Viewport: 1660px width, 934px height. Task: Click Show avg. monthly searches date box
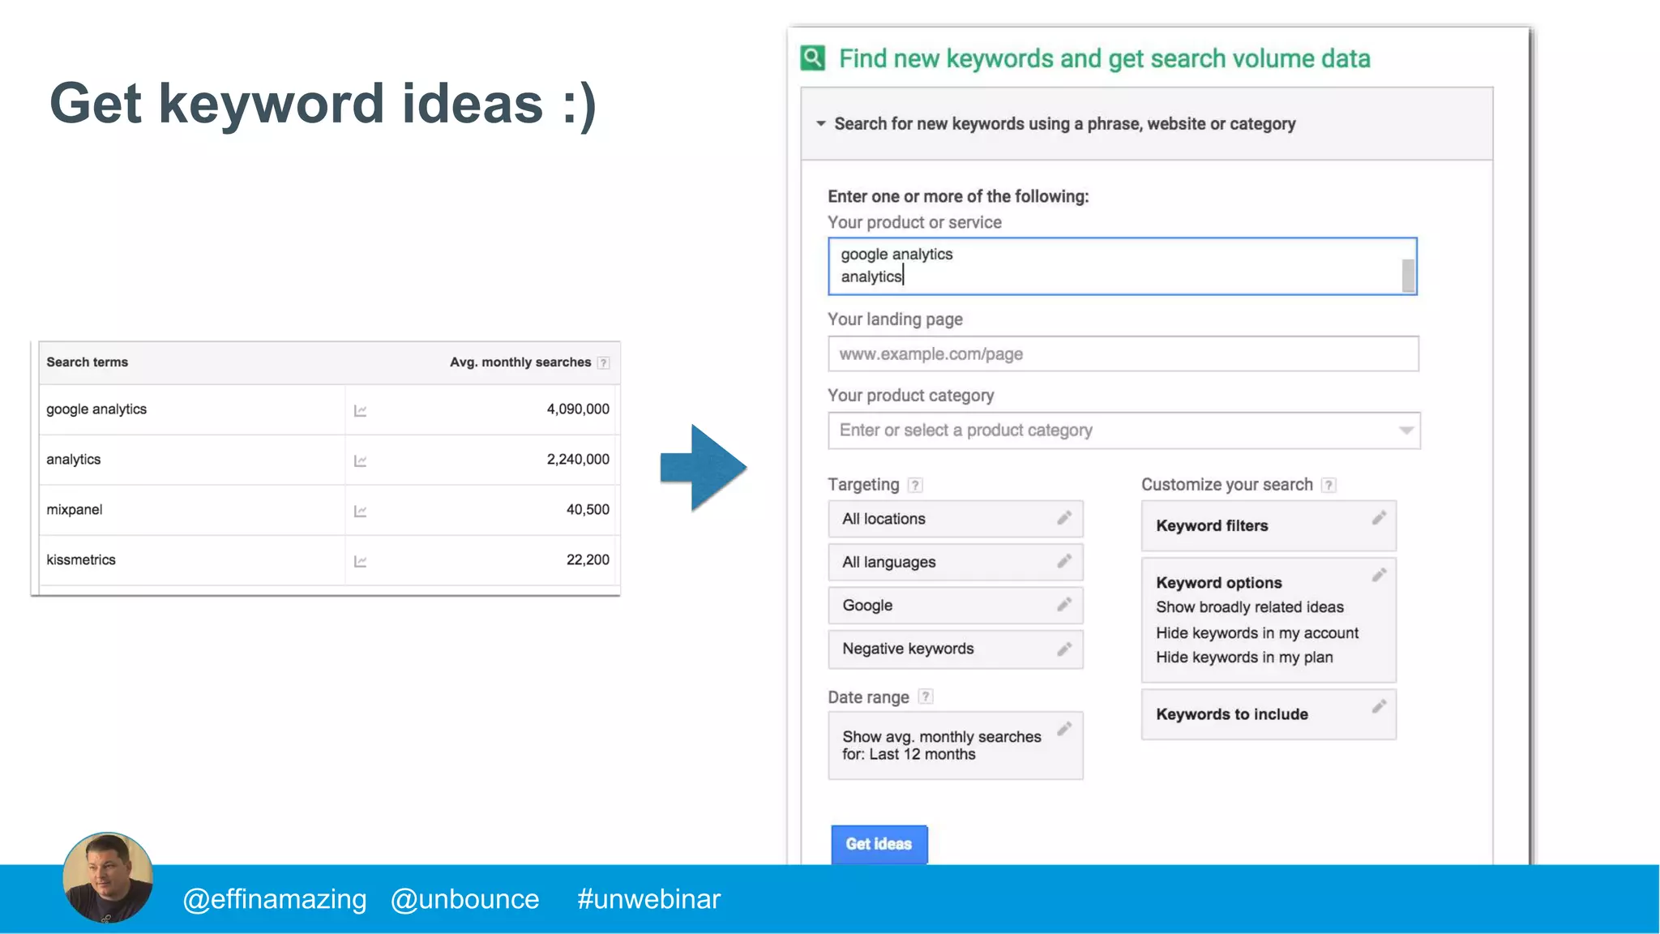(956, 745)
